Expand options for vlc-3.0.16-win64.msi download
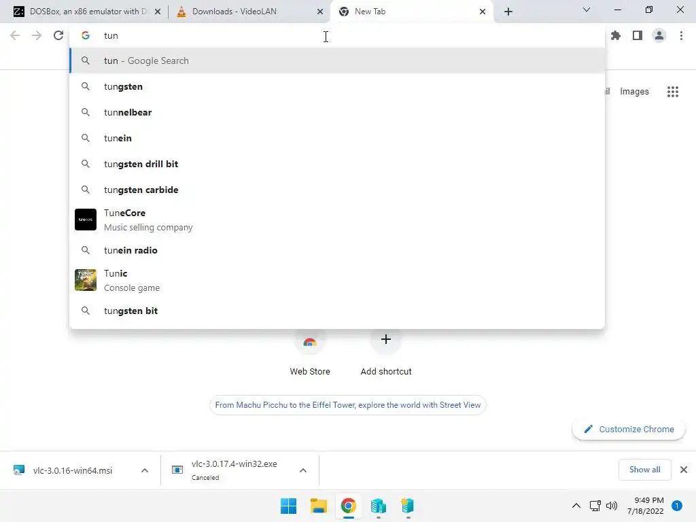Viewport: 696px width, 522px height. point(145,470)
